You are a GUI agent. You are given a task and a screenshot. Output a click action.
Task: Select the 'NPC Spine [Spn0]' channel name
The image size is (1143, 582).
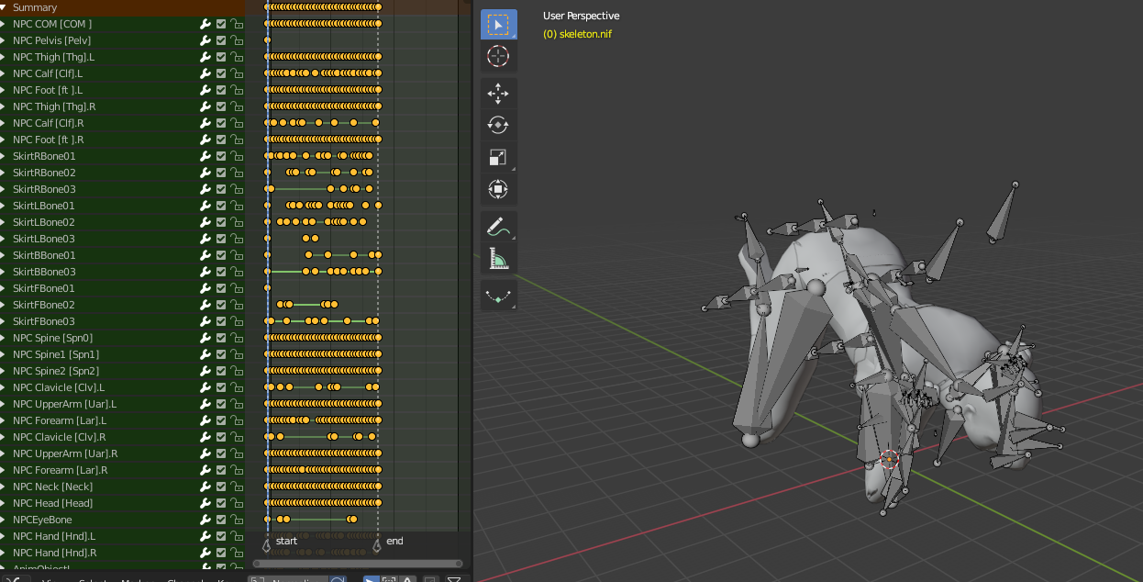pos(52,338)
